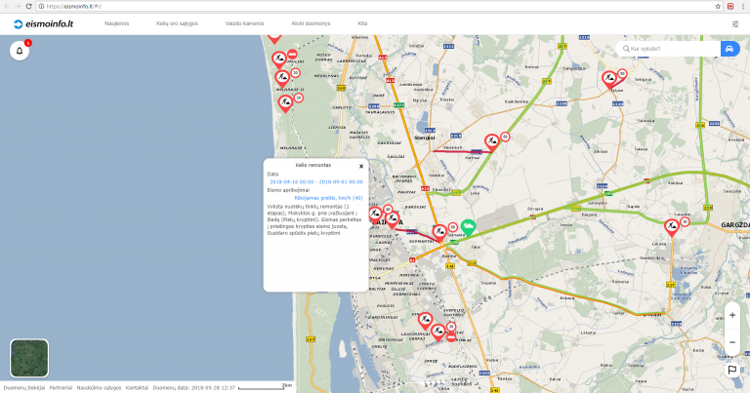Open the filter settings icon in header
Viewport: 750px width, 393px height.
tap(734, 23)
